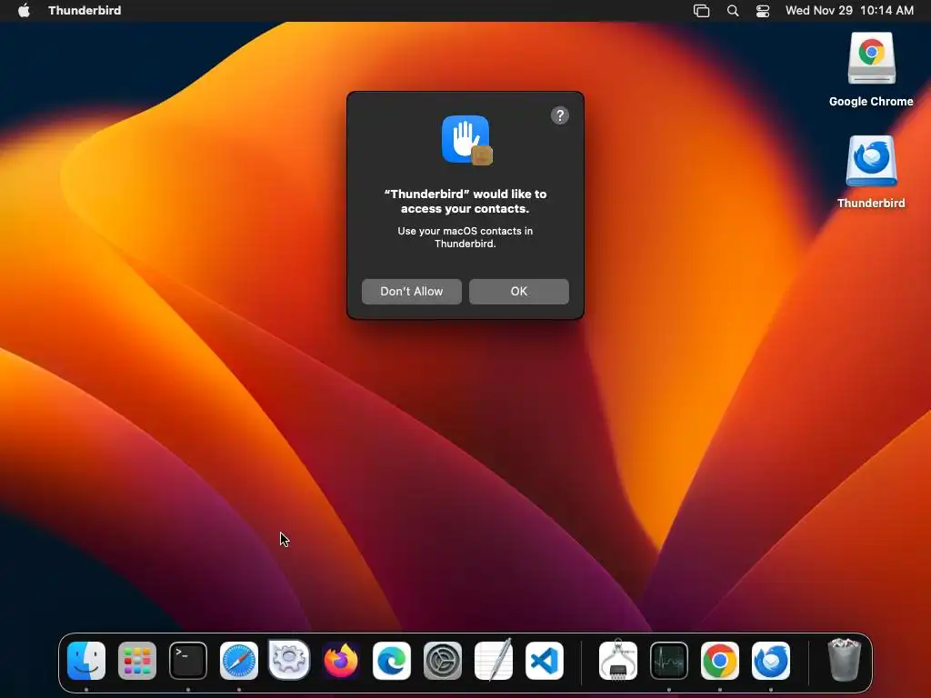
Task: Open Spotlight search in menu bar
Action: pyautogui.click(x=733, y=11)
